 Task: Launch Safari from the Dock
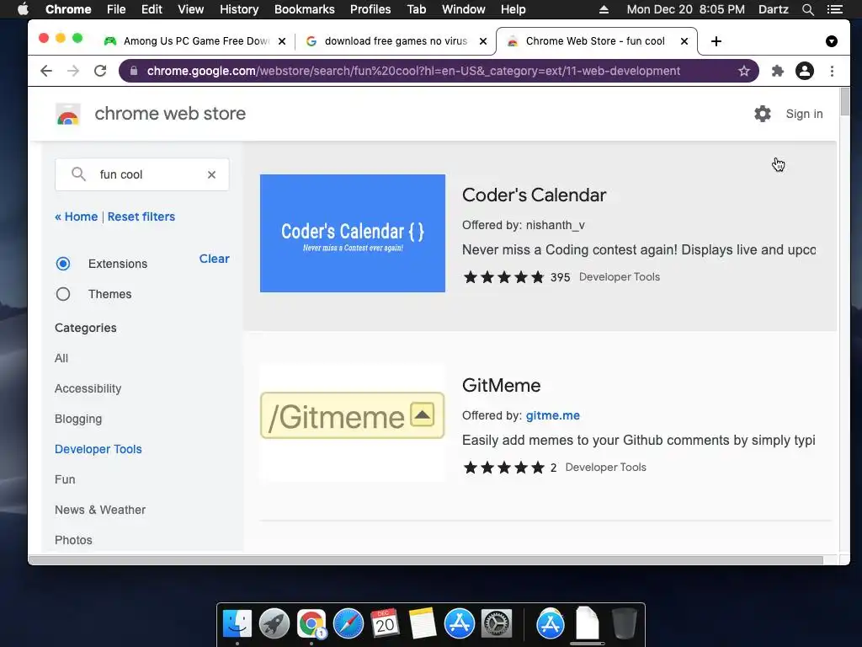[349, 624]
